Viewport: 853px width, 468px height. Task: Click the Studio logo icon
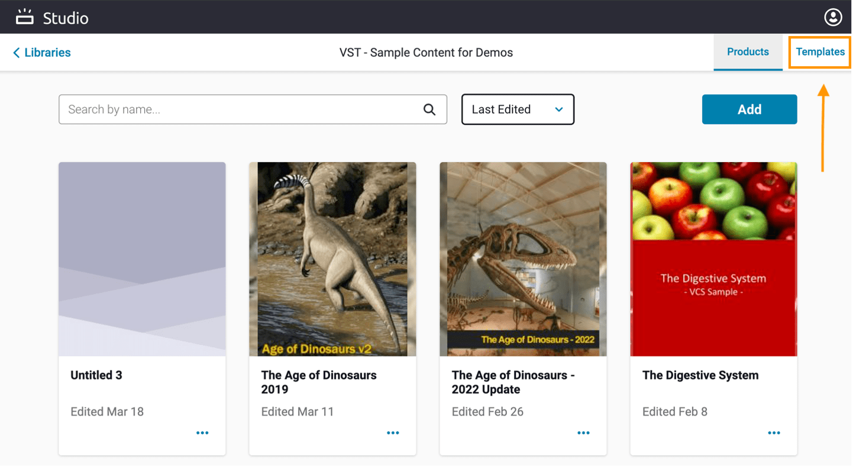click(x=25, y=17)
